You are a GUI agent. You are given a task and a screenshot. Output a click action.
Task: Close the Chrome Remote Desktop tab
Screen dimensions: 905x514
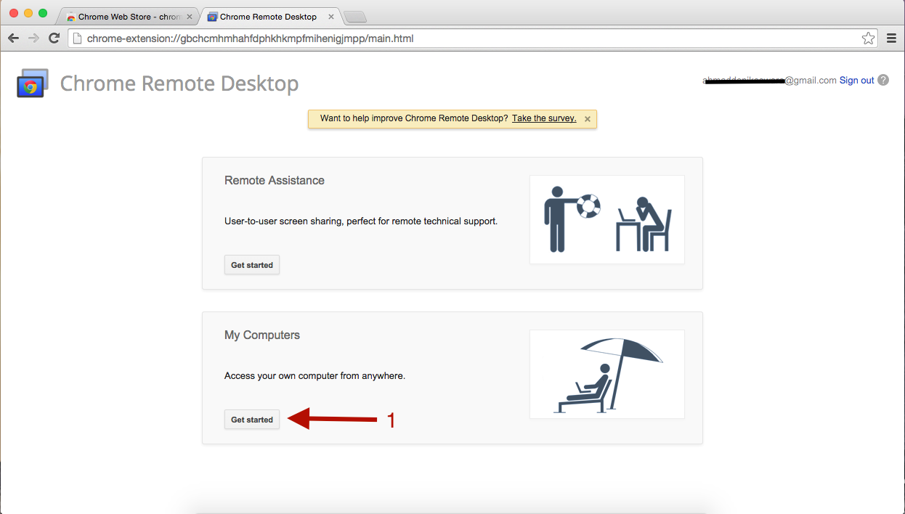[331, 17]
